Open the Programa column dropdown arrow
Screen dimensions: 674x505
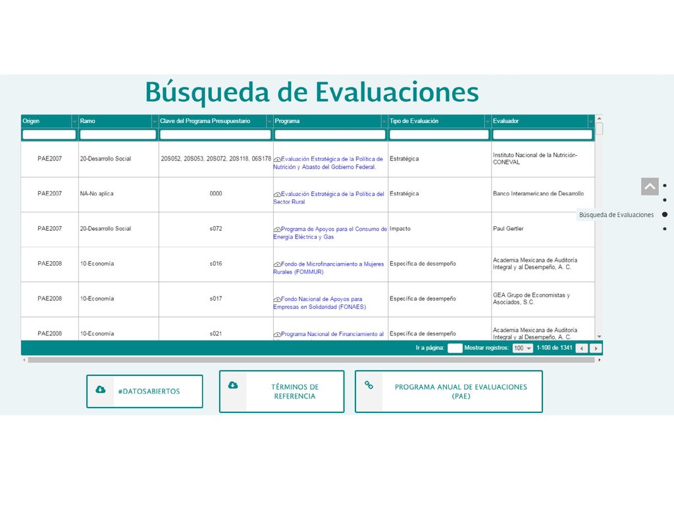click(x=384, y=122)
